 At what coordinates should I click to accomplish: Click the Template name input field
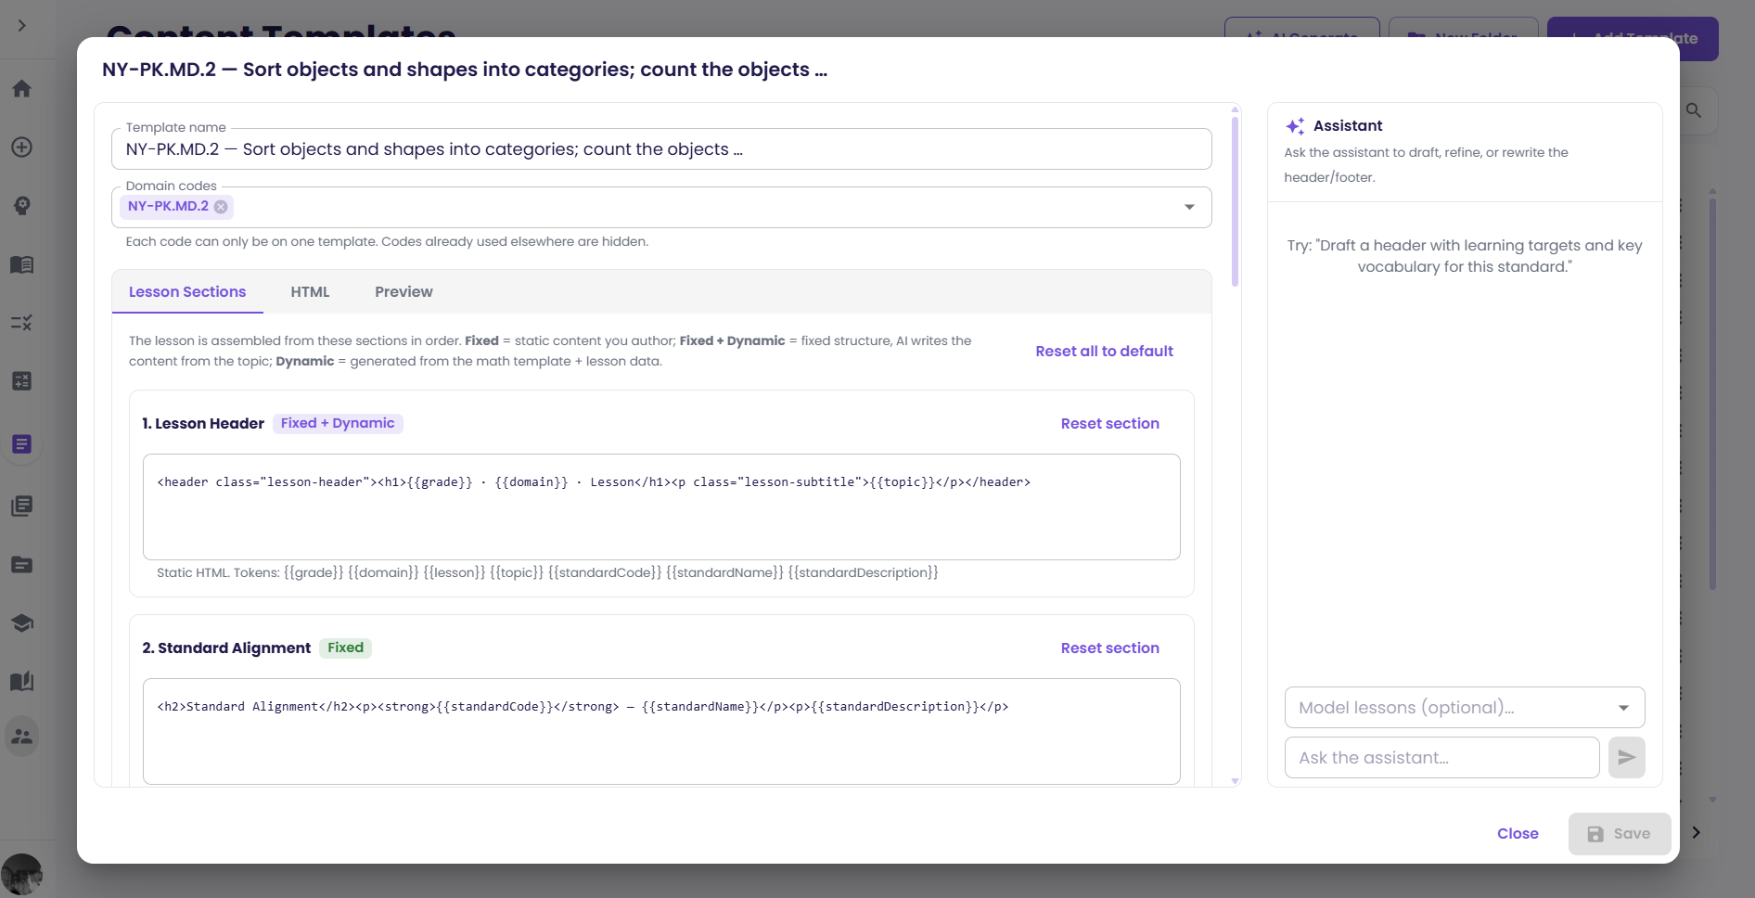click(661, 149)
